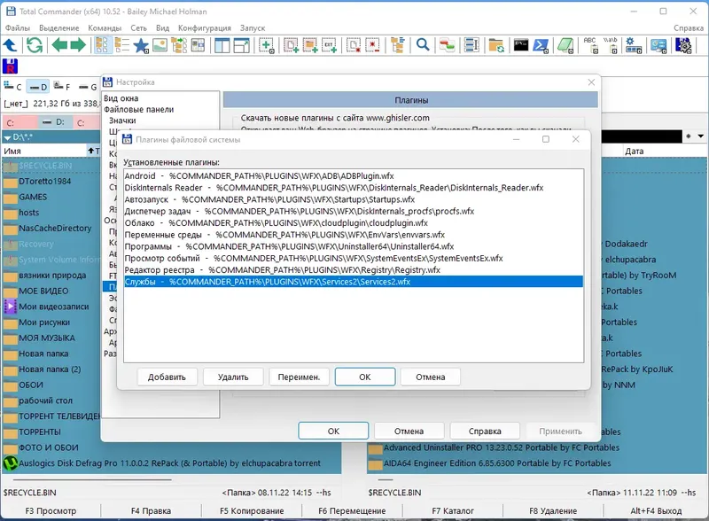Open the black command prompt icon
The width and height of the screenshot is (709, 521).
point(521,45)
